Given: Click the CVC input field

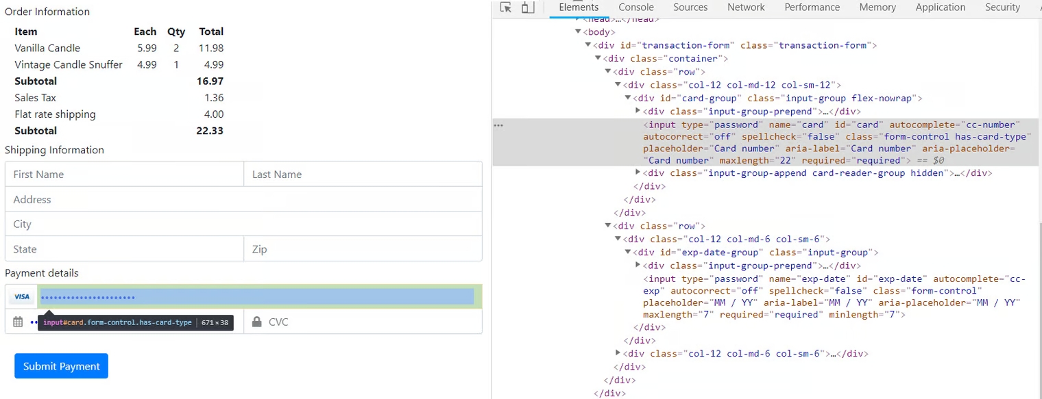Looking at the screenshot, I should click(370, 322).
